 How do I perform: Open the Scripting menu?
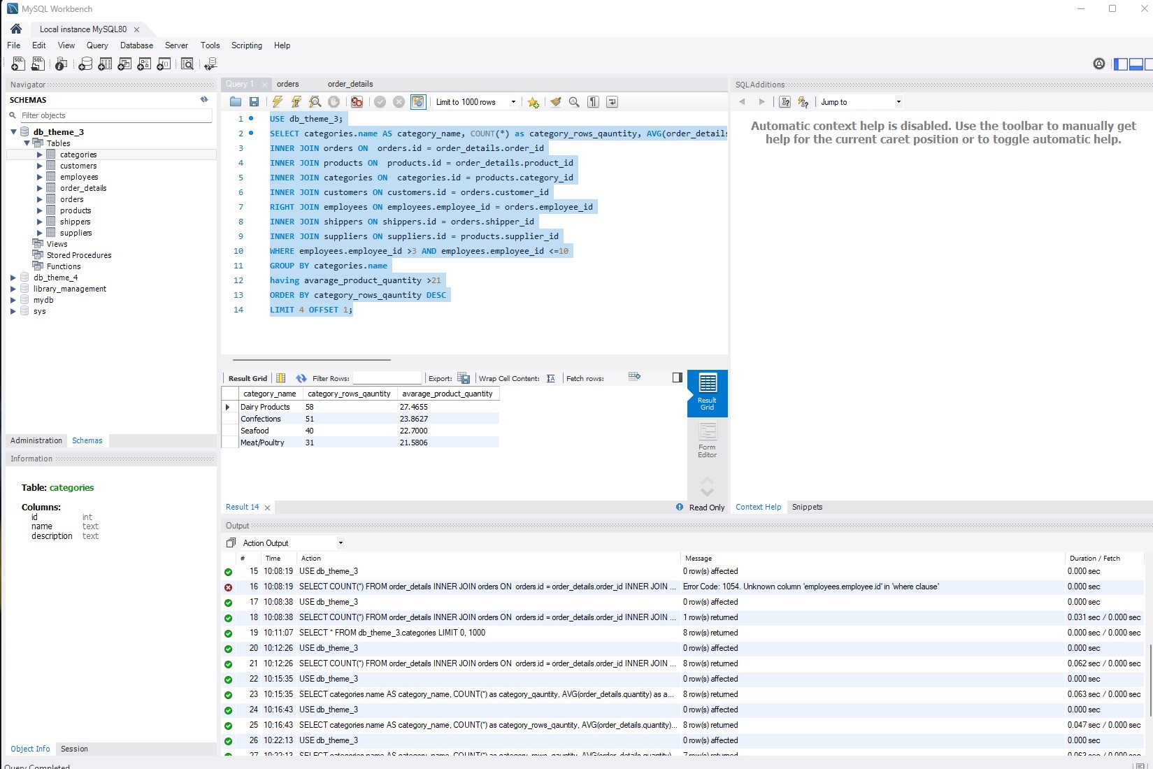click(x=247, y=45)
